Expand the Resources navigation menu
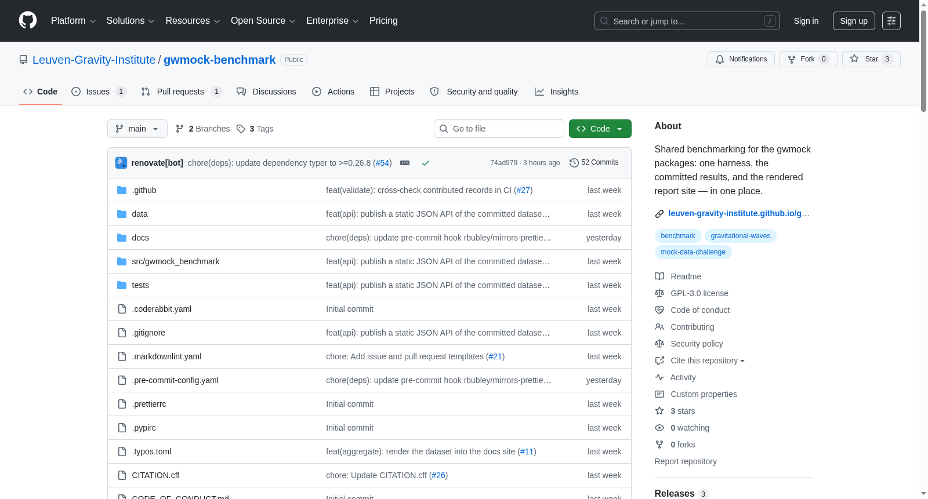The height and width of the screenshot is (499, 928). click(x=193, y=21)
